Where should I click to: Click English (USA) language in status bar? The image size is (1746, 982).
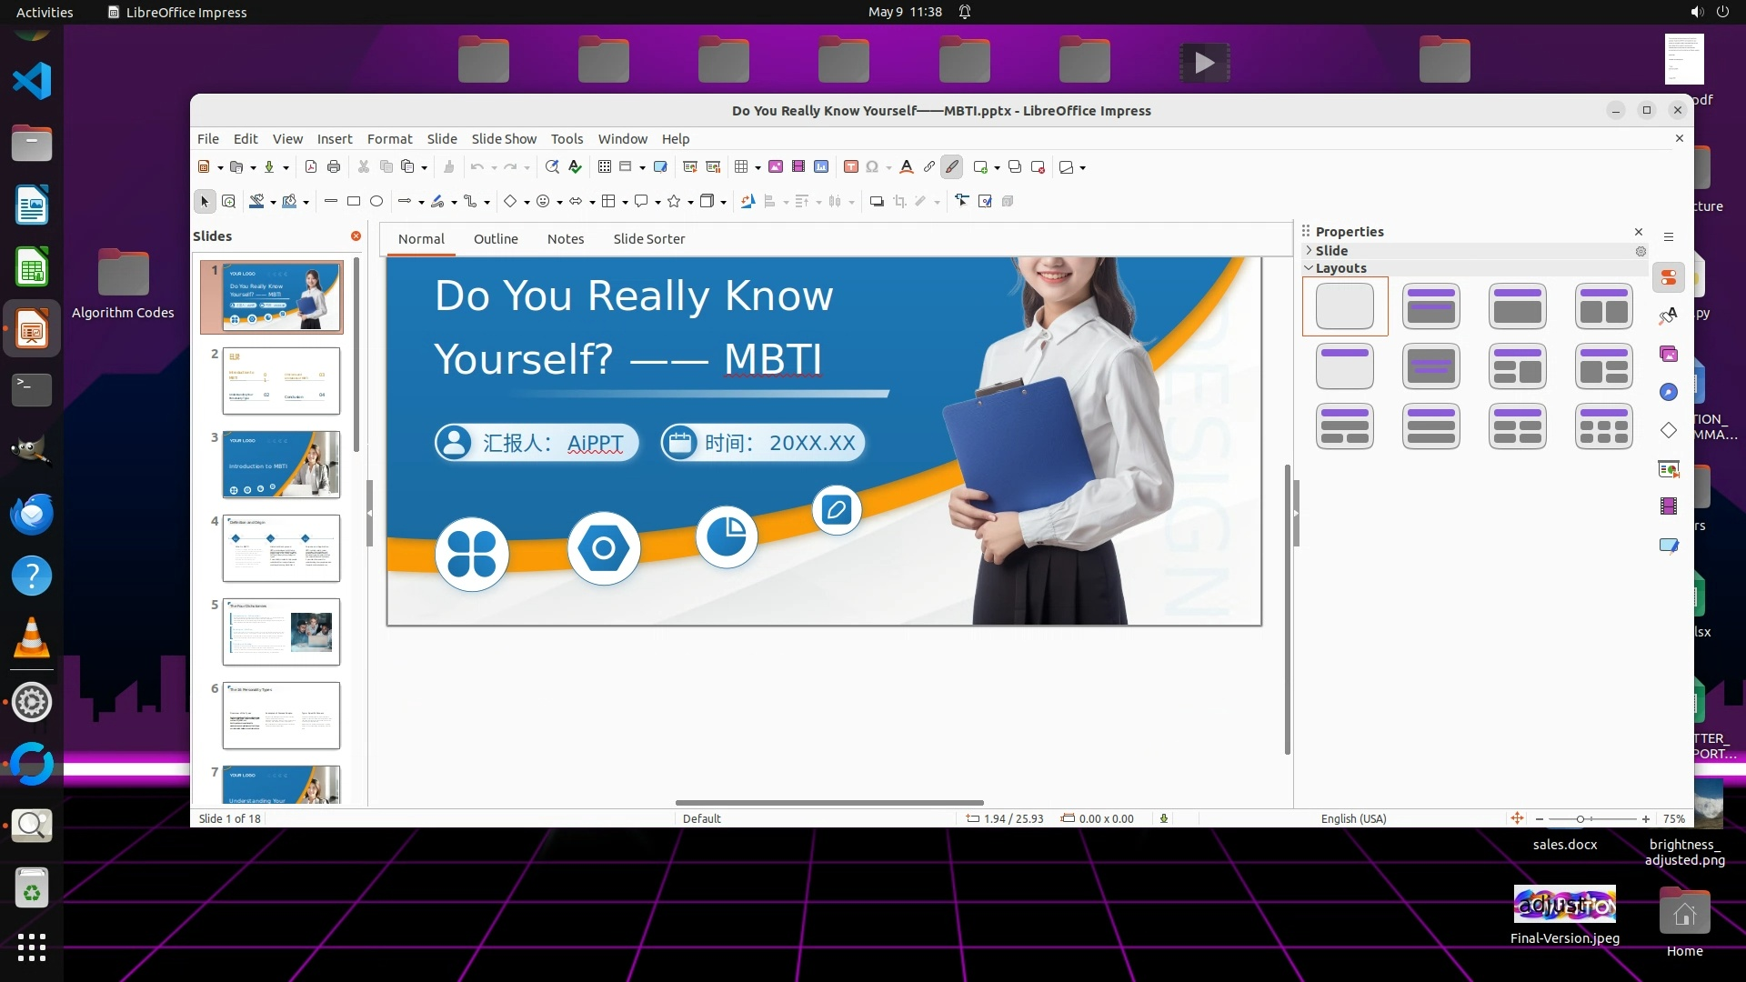[1353, 818]
